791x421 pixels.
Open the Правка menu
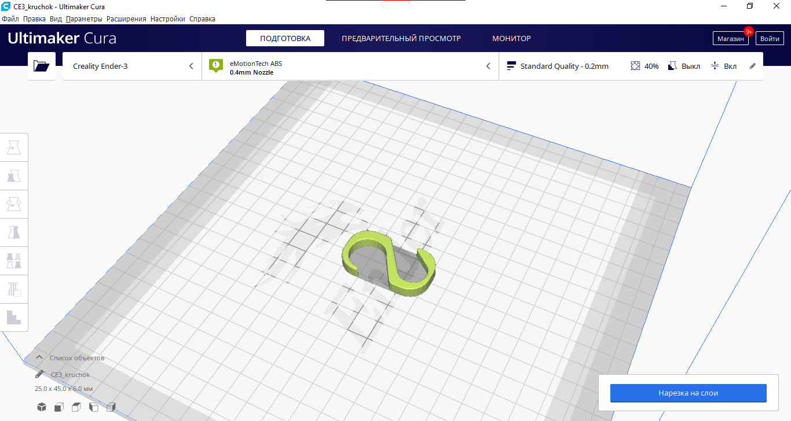35,19
